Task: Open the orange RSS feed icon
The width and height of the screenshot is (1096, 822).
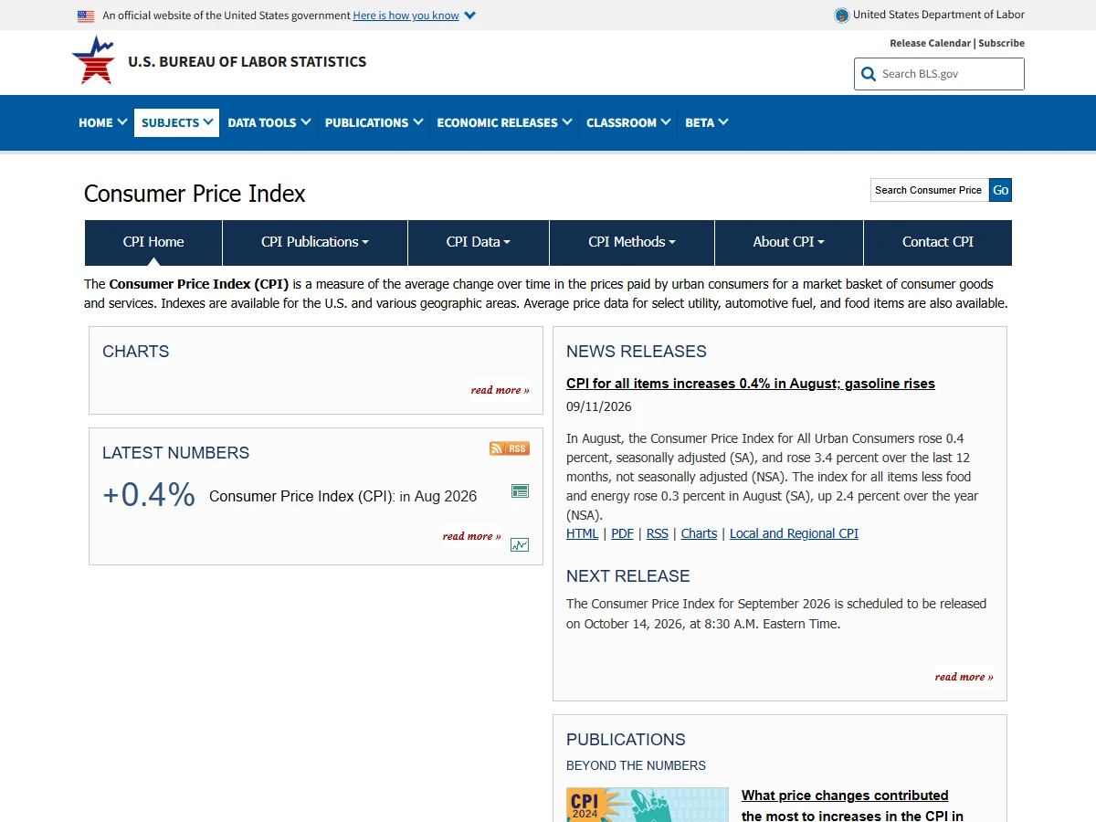Action: pos(510,448)
